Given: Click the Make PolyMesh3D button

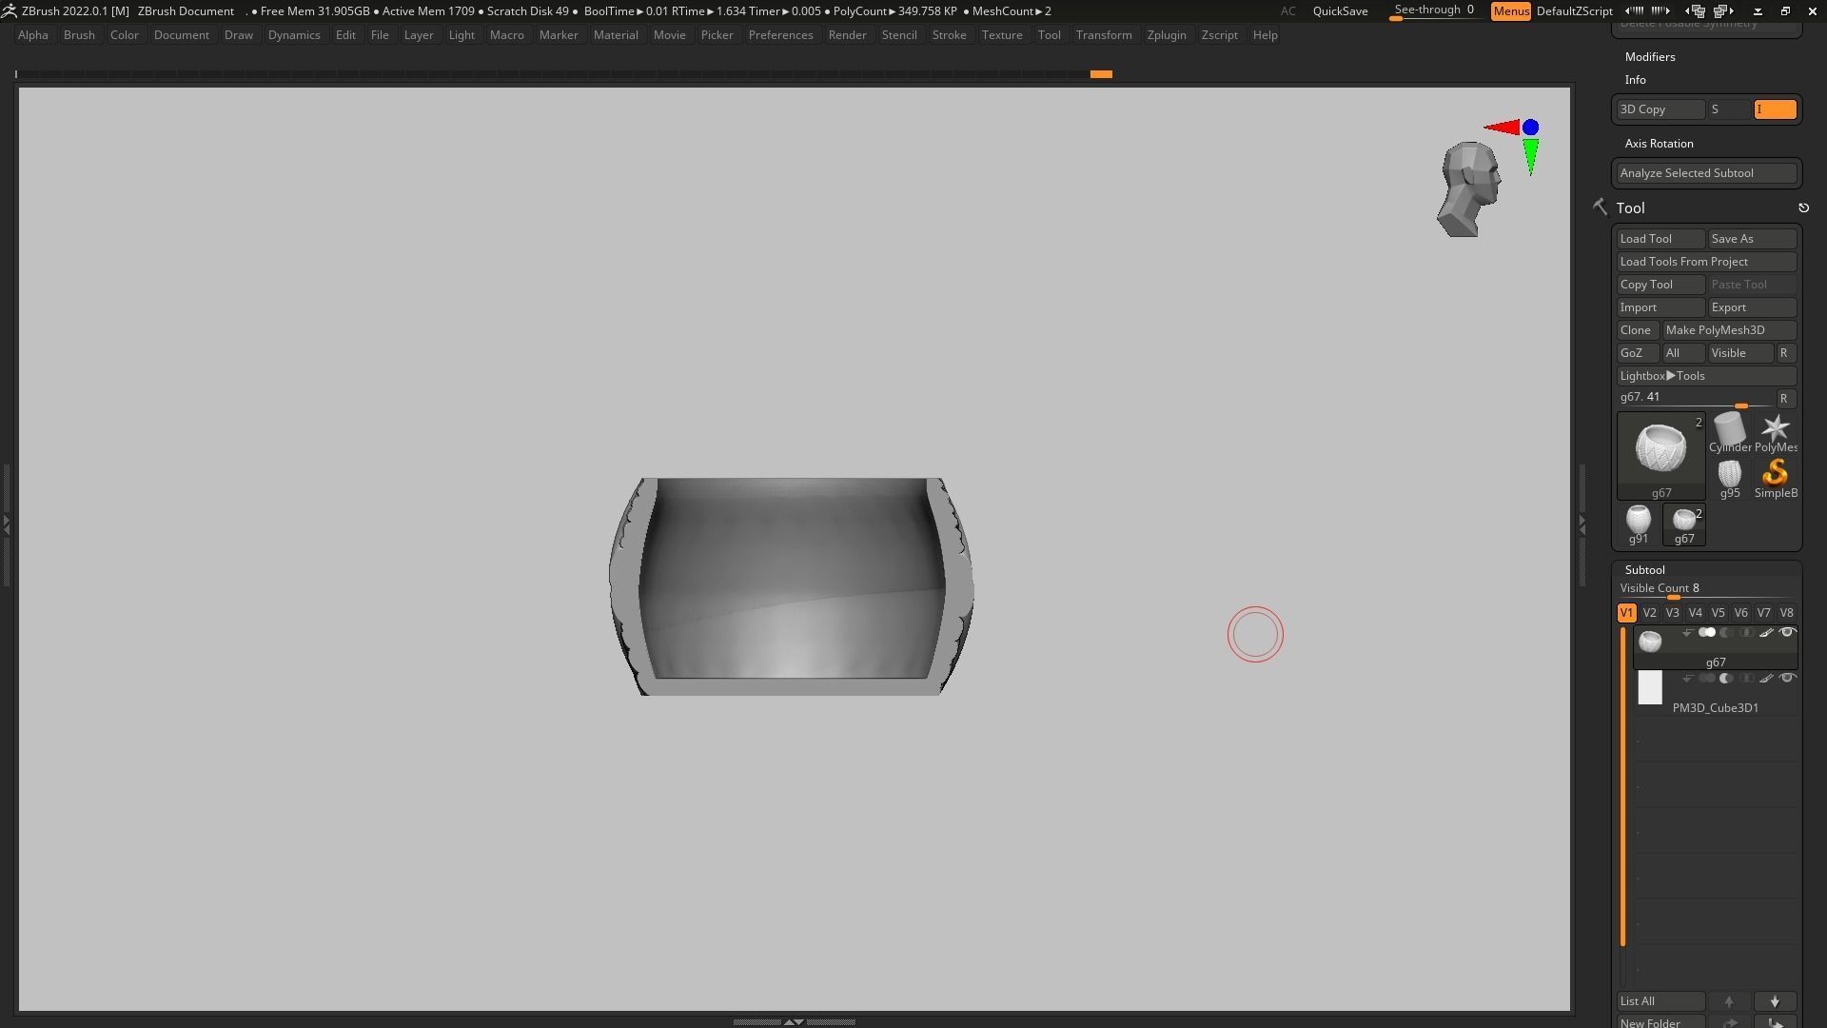Looking at the screenshot, I should click(1728, 330).
